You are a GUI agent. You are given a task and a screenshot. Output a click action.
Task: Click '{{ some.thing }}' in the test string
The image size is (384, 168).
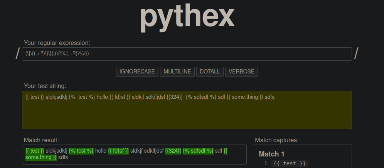click(x=245, y=97)
